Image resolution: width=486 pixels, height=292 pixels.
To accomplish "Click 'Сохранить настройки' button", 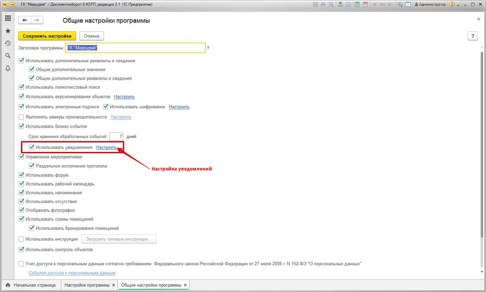I will click(x=47, y=36).
